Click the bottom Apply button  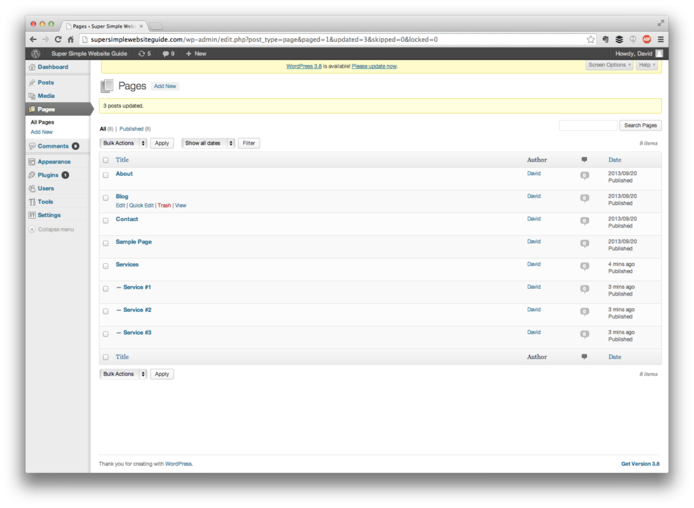pos(162,374)
